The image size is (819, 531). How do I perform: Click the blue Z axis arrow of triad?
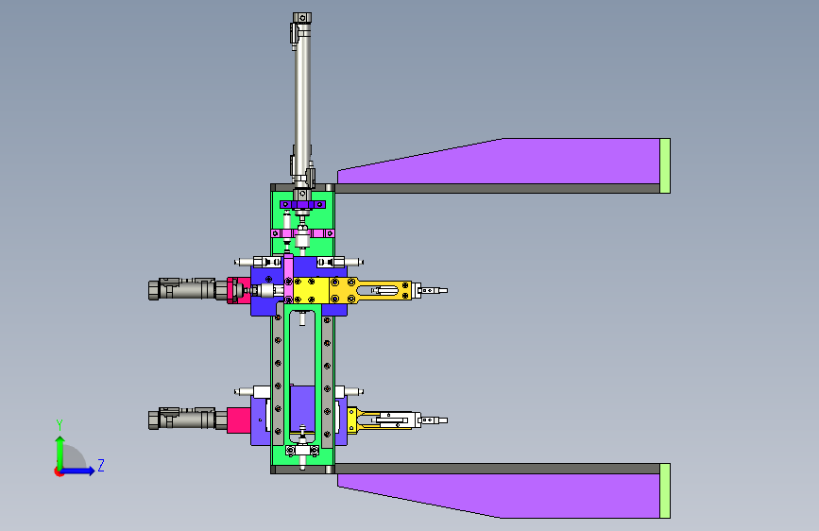pos(78,471)
